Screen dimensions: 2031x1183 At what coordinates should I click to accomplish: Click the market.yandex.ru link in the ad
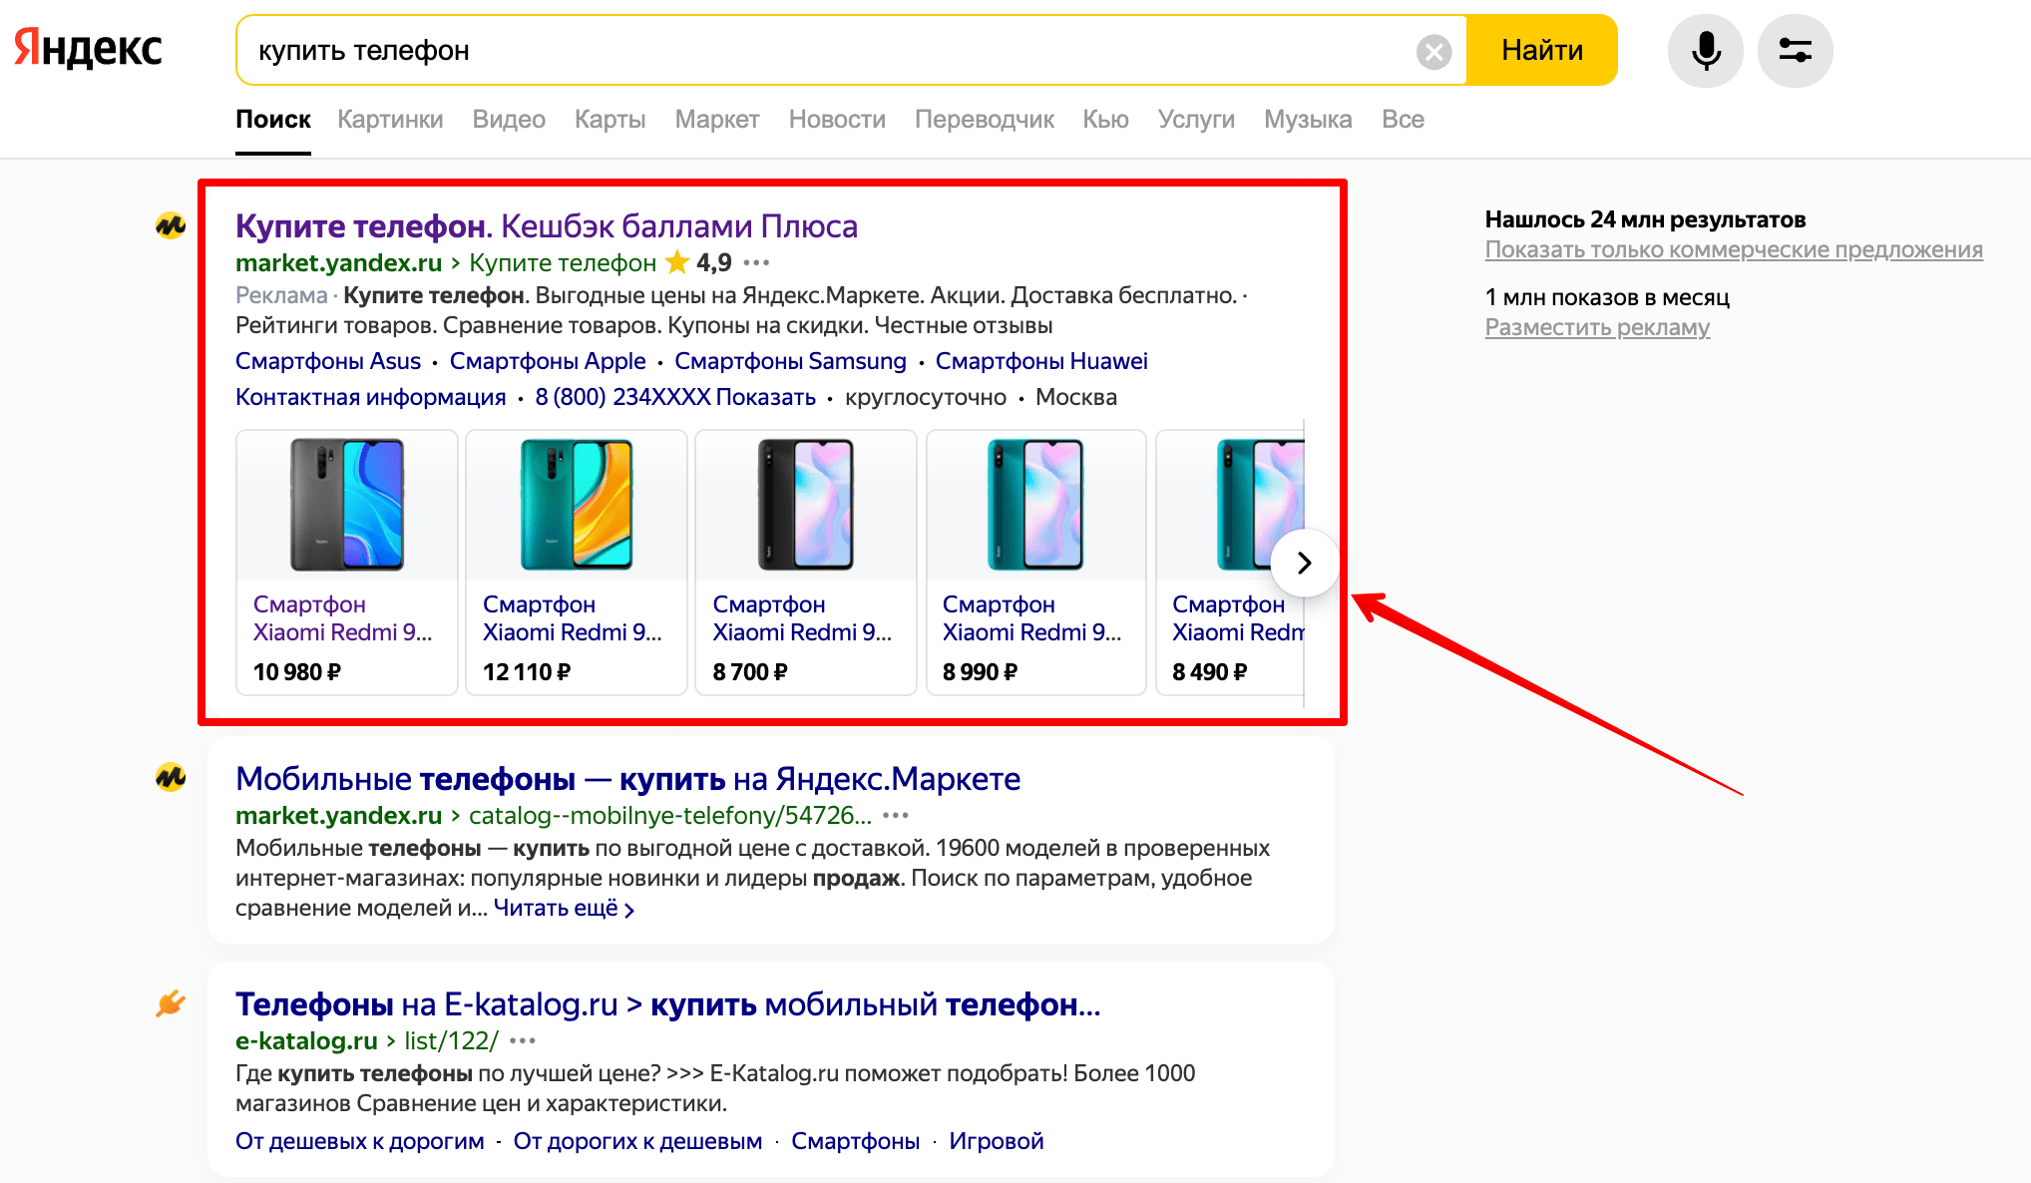338,263
